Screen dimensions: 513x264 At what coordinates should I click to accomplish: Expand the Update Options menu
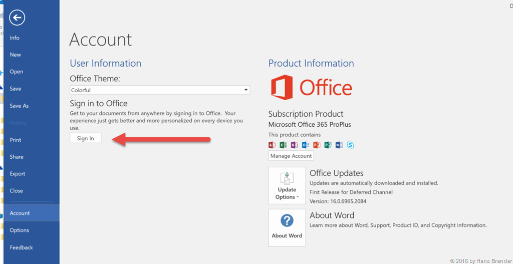(287, 185)
